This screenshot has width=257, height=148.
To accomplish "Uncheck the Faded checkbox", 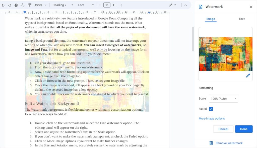I will [210, 109].
